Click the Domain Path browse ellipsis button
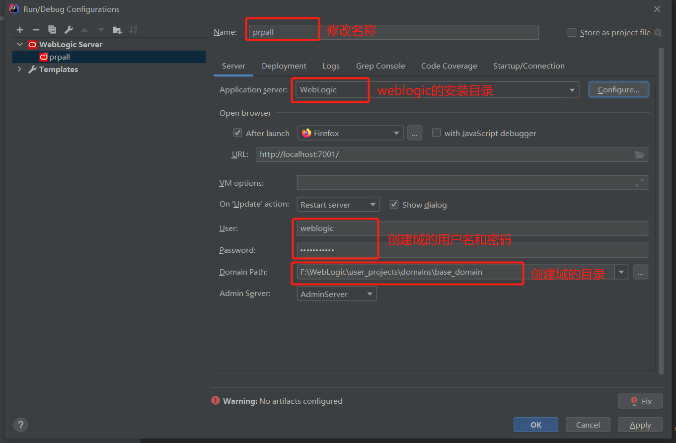Image resolution: width=676 pixels, height=443 pixels. click(x=641, y=272)
